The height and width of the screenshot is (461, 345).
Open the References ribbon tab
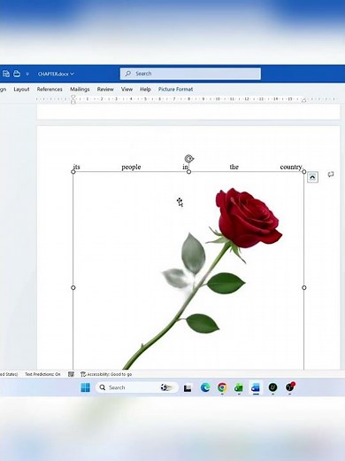pyautogui.click(x=50, y=90)
